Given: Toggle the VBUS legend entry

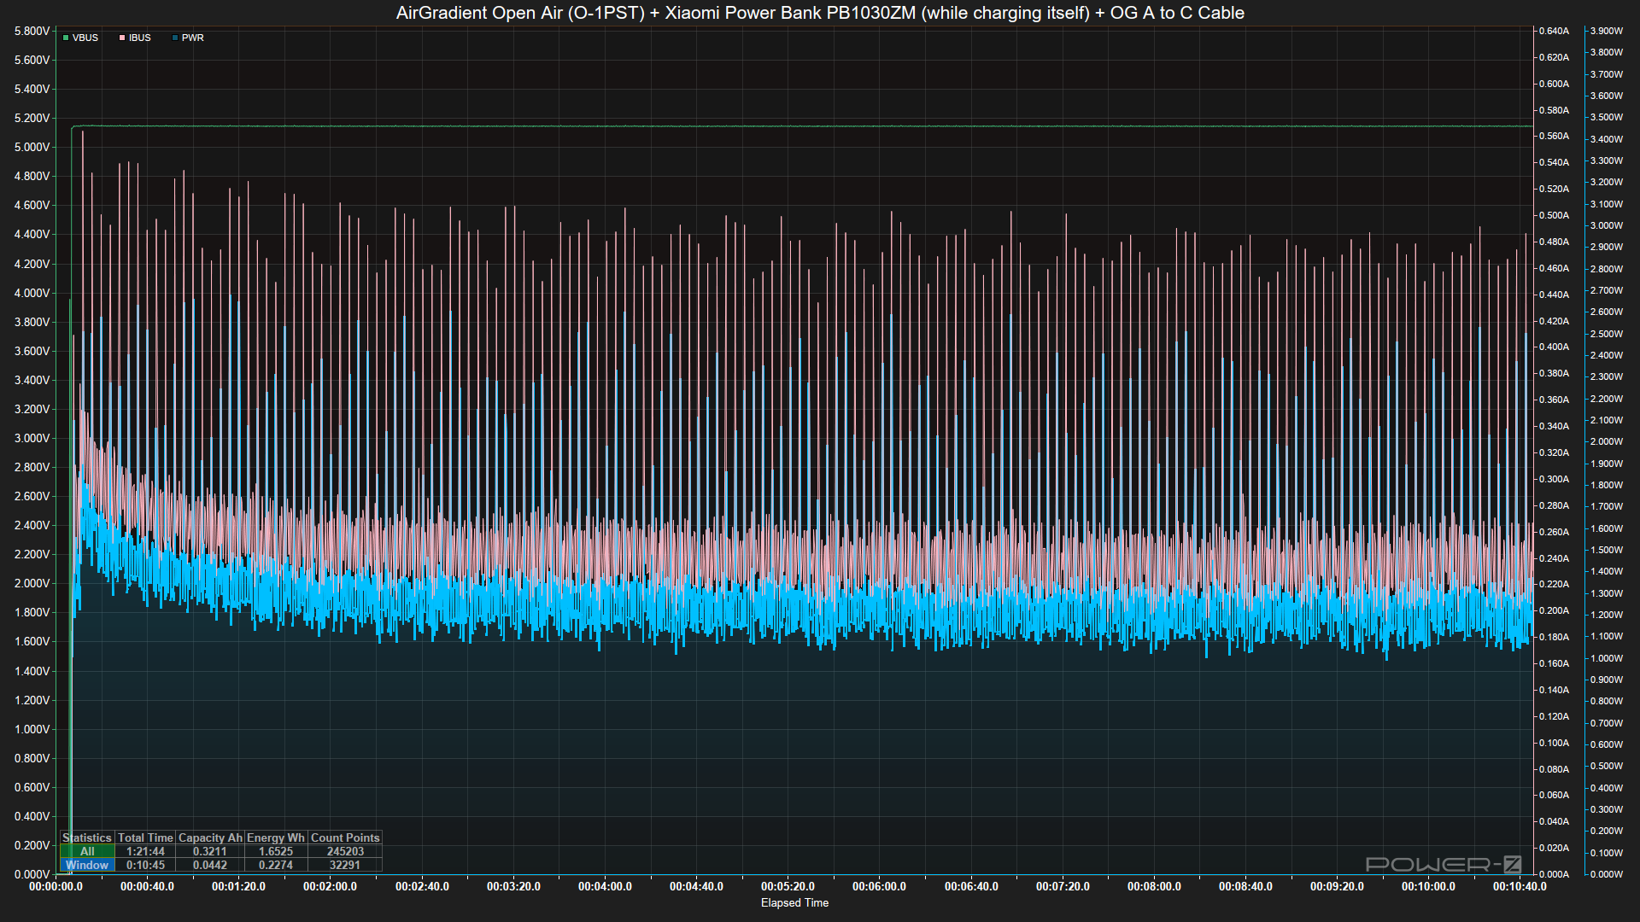Looking at the screenshot, I should click(80, 38).
